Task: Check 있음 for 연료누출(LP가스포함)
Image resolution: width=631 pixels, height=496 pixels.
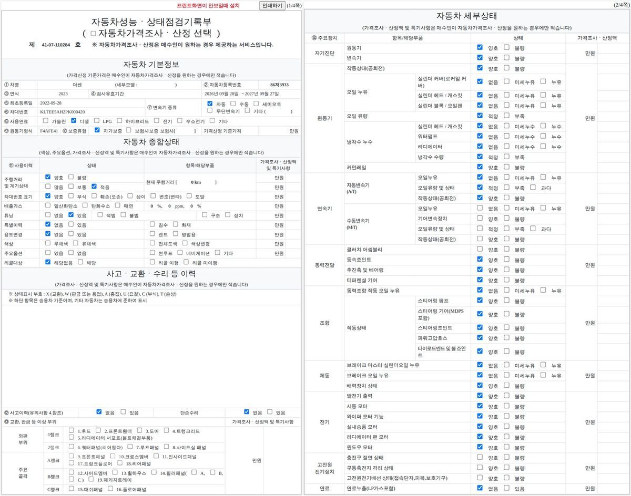Action: click(506, 488)
